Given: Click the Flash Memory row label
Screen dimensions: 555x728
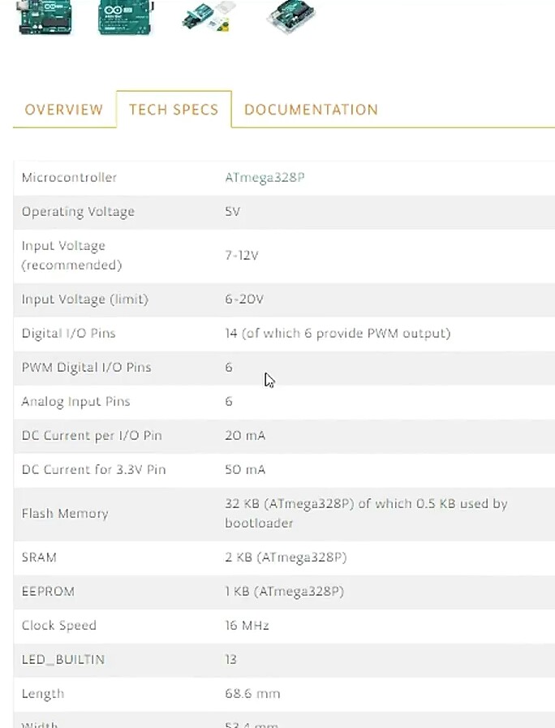Looking at the screenshot, I should 65,514.
